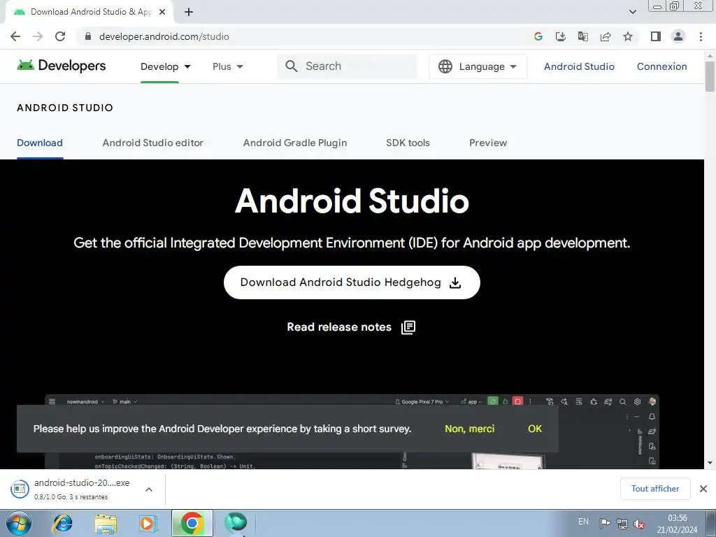Screen dimensions: 716x537
Task: Toggle the browser side panel icon
Action: [656, 36]
